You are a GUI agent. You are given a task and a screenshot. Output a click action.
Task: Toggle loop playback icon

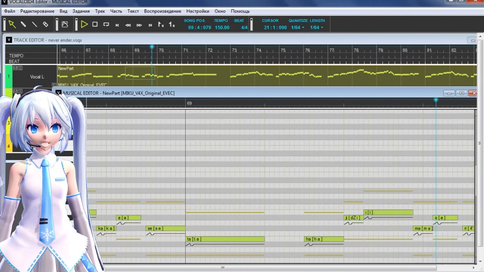tap(106, 25)
